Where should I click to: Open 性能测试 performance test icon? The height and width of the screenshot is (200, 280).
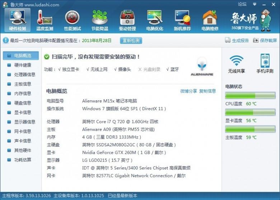point(72,20)
